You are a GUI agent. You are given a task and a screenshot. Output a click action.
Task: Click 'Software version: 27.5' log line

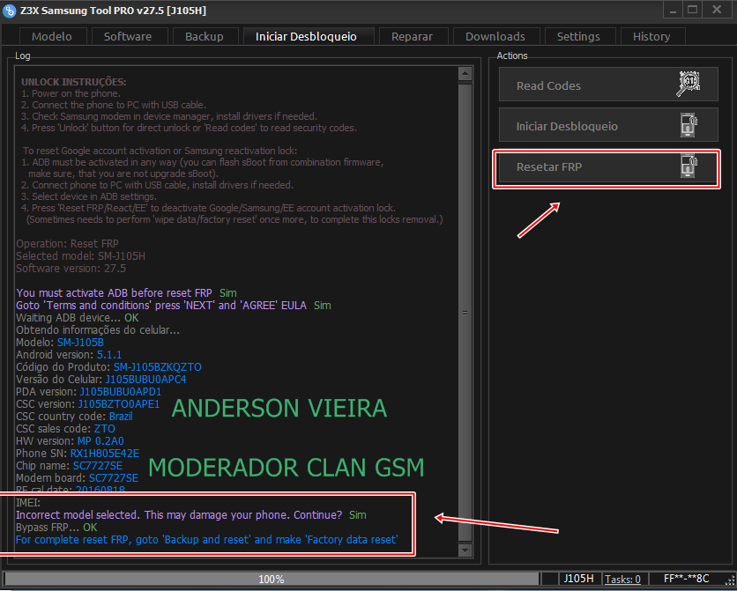(x=71, y=269)
